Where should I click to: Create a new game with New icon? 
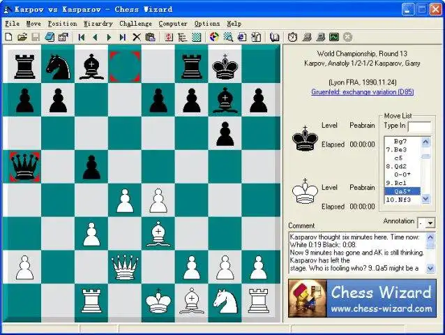(9, 37)
